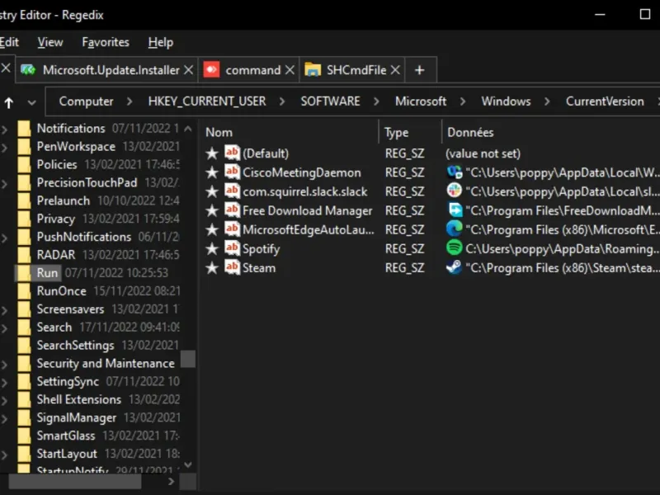Click the SHCmdFile tab folder icon
Screen dimensions: 660x495
pyautogui.click(x=313, y=69)
